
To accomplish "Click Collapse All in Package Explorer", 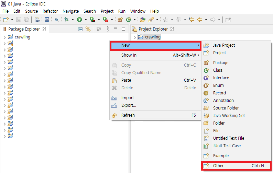I will coord(80,29).
